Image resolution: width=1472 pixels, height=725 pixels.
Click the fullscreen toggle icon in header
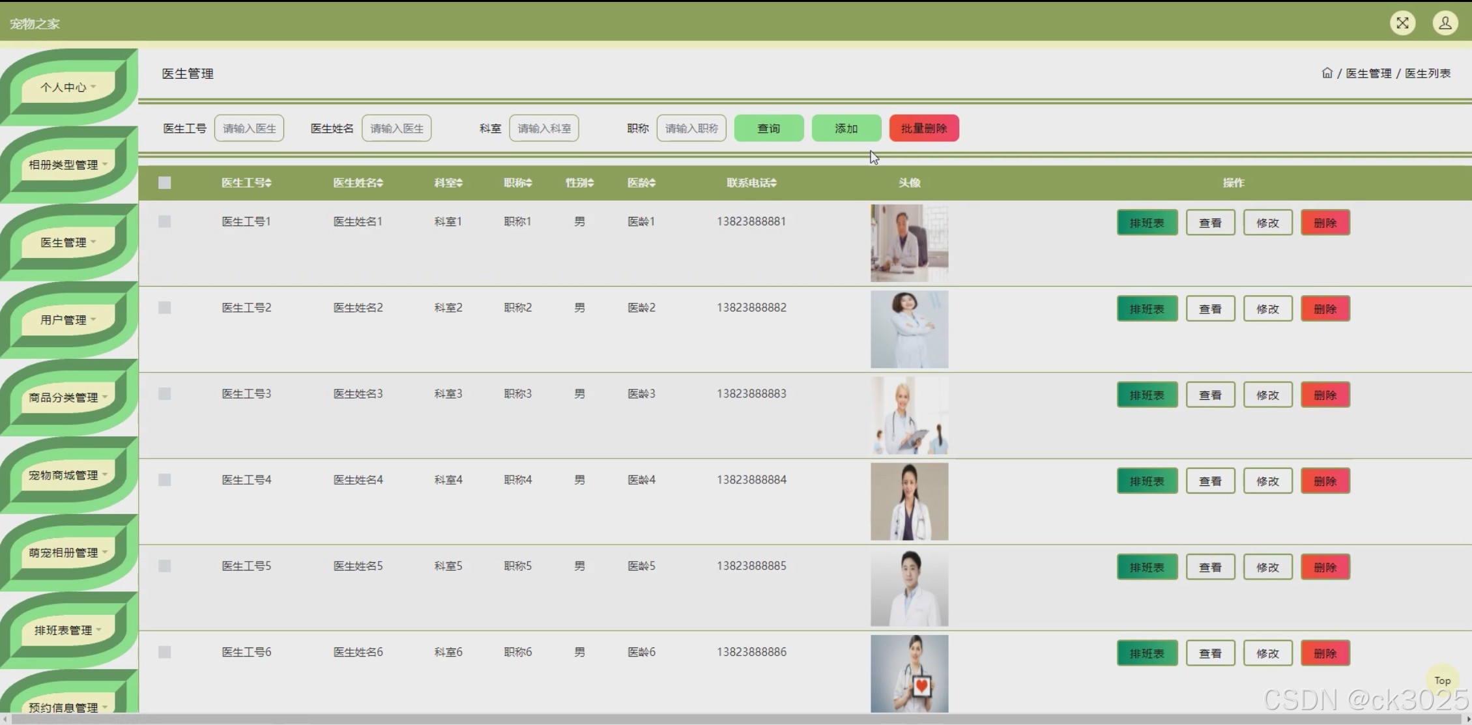tap(1402, 23)
